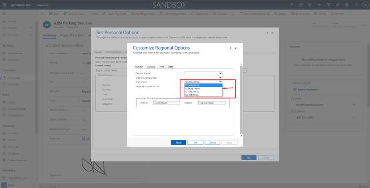Screen dimensions: 370x188
Task: Open Accounts in left navigation
Action: tap(14, 78)
